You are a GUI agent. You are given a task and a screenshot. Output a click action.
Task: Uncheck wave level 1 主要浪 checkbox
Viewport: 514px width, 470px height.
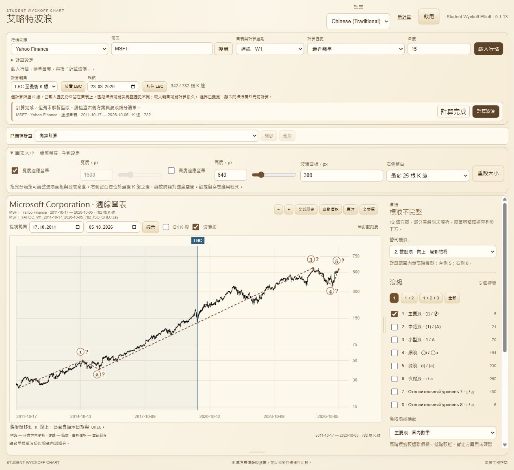[x=394, y=314]
